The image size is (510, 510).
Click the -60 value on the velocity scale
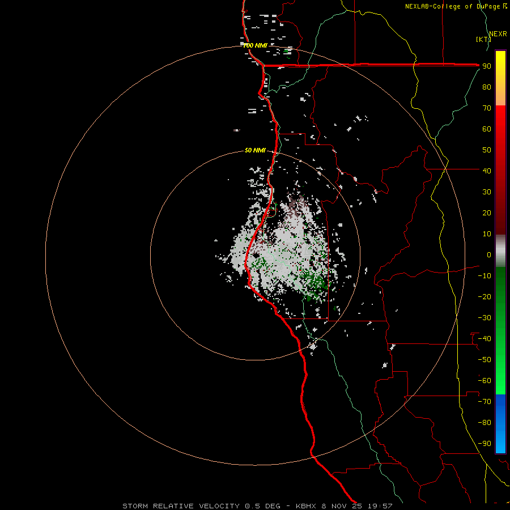click(484, 381)
